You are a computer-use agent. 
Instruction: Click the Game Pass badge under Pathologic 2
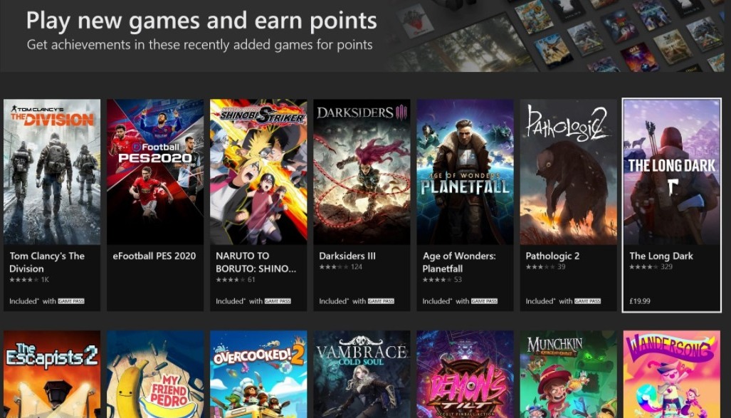click(x=587, y=301)
